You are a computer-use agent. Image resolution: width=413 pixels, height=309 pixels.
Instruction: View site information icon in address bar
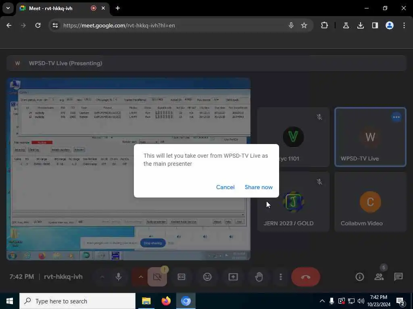(55, 25)
